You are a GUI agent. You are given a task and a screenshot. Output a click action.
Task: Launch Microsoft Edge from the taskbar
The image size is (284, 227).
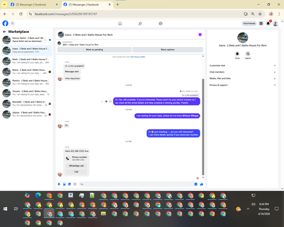pyautogui.click(x=38, y=195)
